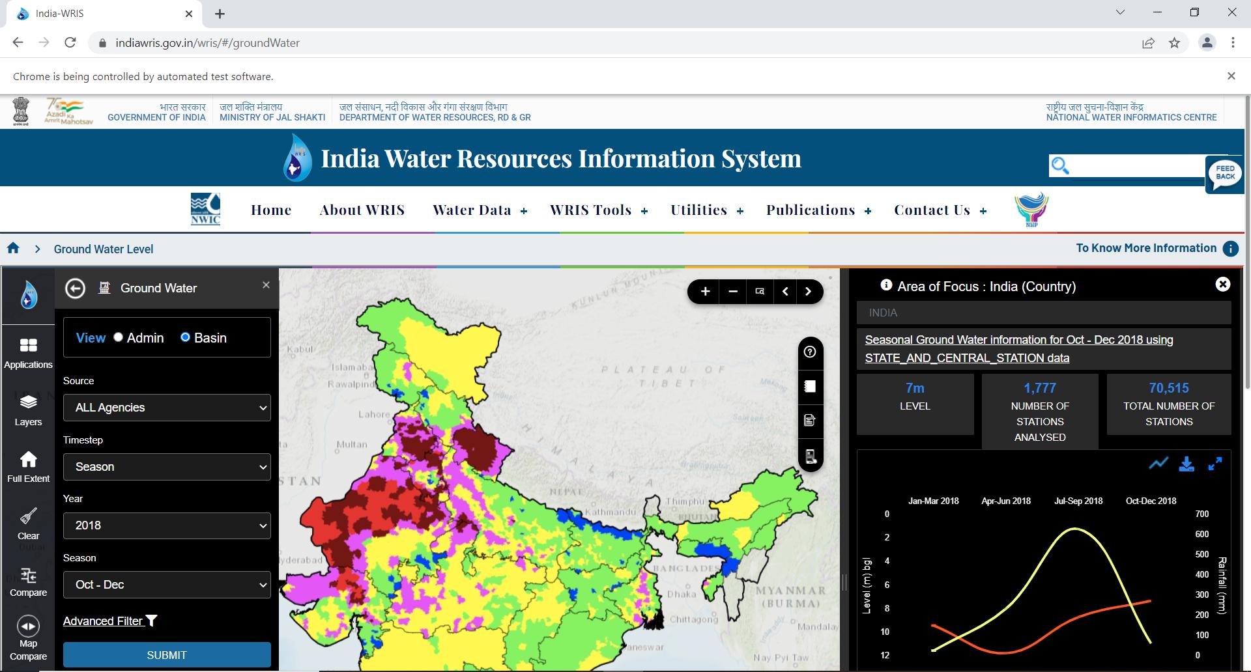Reload the page
Screen dimensions: 1251x672
[70, 42]
